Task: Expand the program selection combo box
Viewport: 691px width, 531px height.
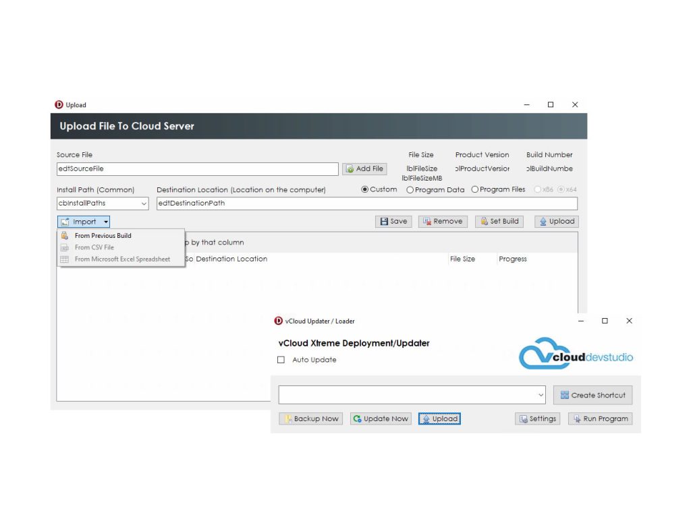Action: pyautogui.click(x=541, y=395)
